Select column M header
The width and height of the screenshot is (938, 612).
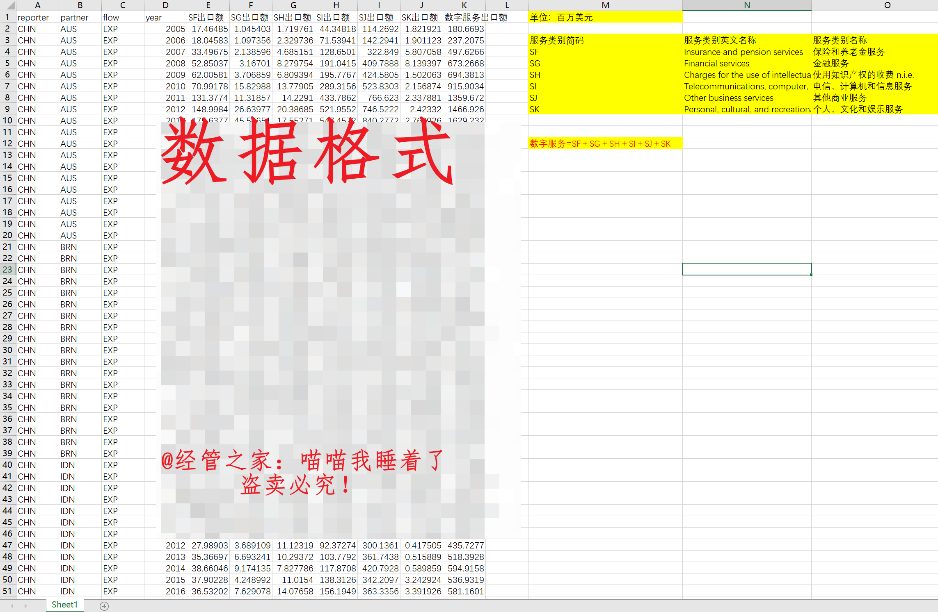[605, 5]
